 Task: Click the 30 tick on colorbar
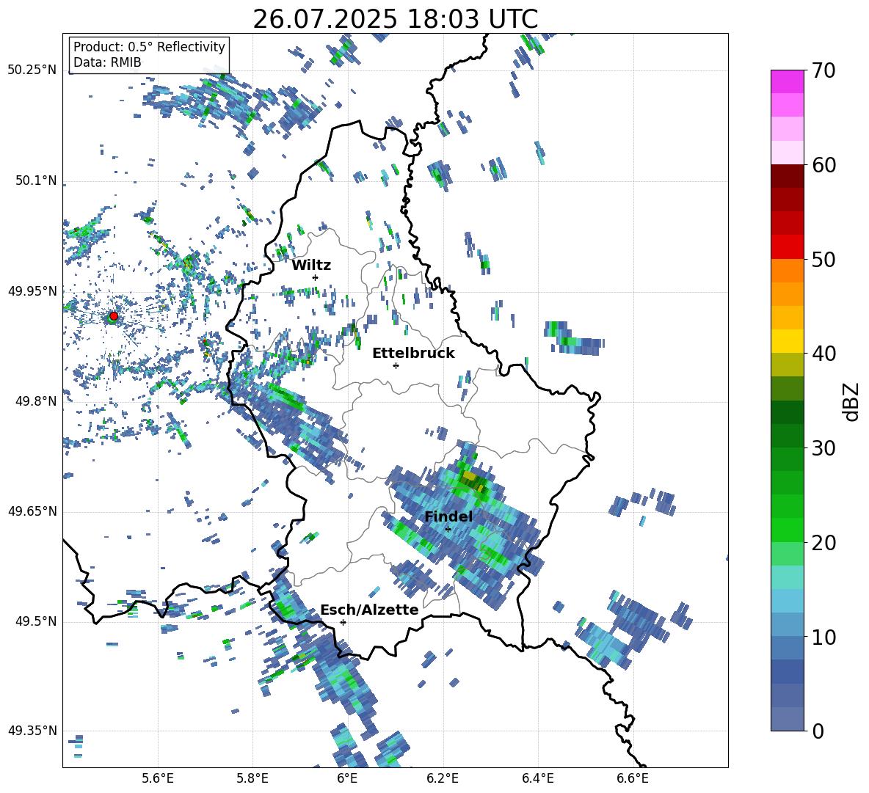point(823,448)
